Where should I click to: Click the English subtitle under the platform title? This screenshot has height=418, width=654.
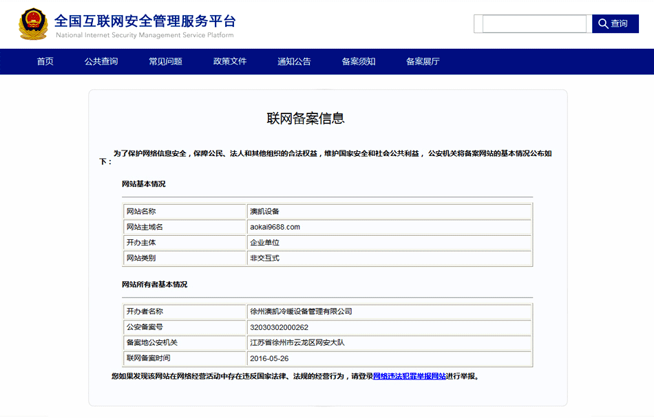click(145, 35)
